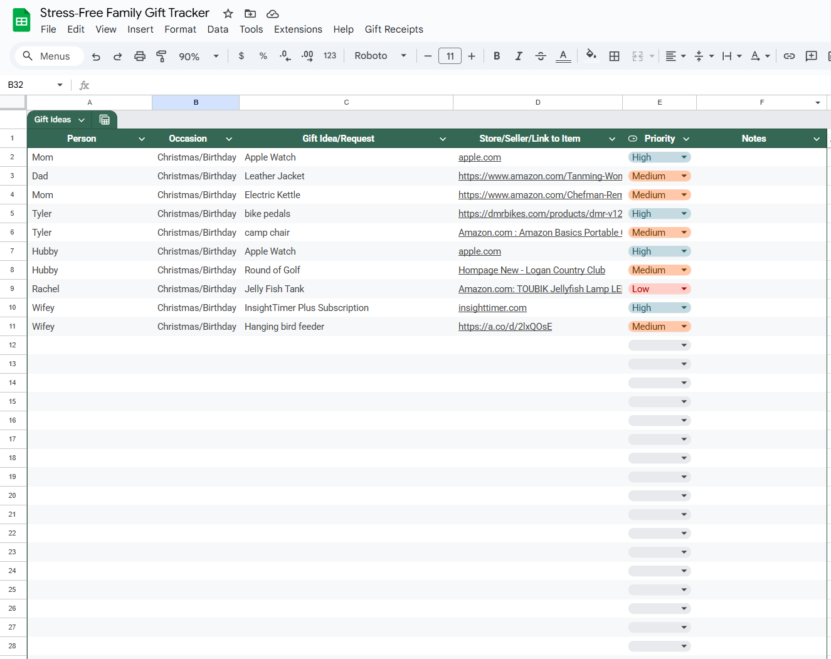
Task: Open Mom's Apple Watch priority dropdown
Action: tap(659, 157)
